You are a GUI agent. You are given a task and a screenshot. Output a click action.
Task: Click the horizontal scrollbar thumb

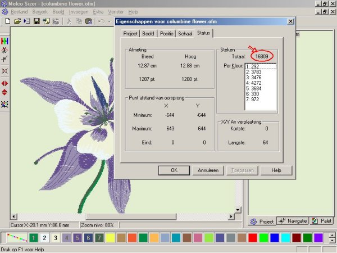131,216
